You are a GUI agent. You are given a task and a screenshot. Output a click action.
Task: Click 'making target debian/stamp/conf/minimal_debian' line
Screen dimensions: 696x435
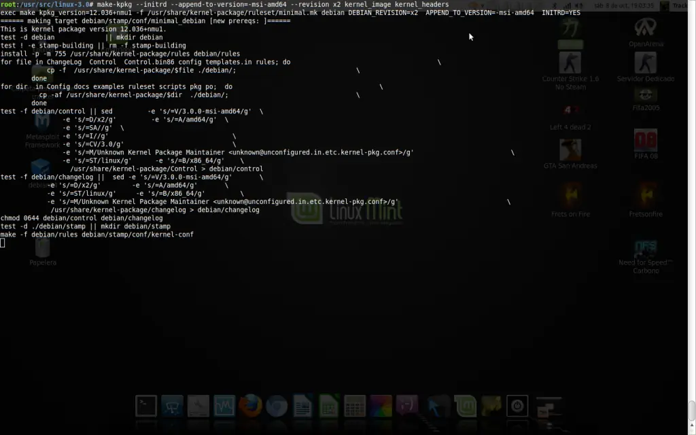pos(145,21)
